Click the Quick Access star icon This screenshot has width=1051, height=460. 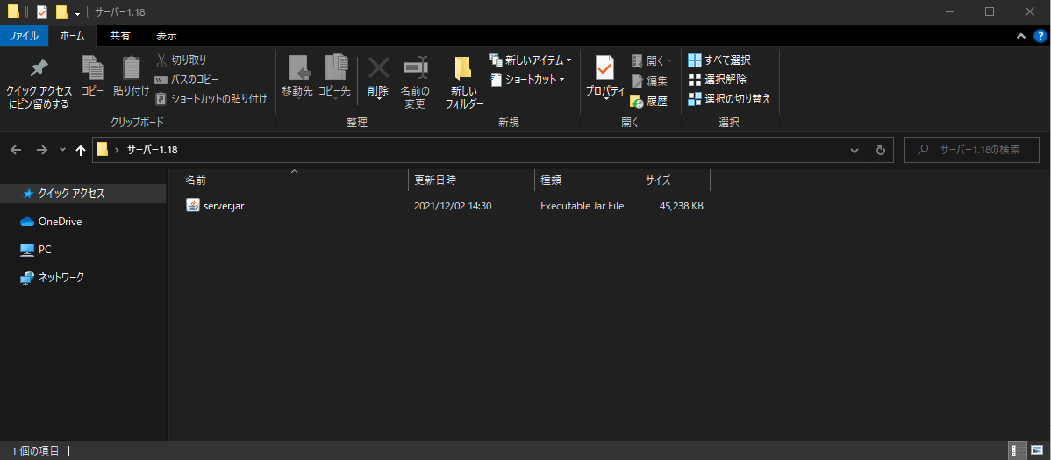[27, 194]
